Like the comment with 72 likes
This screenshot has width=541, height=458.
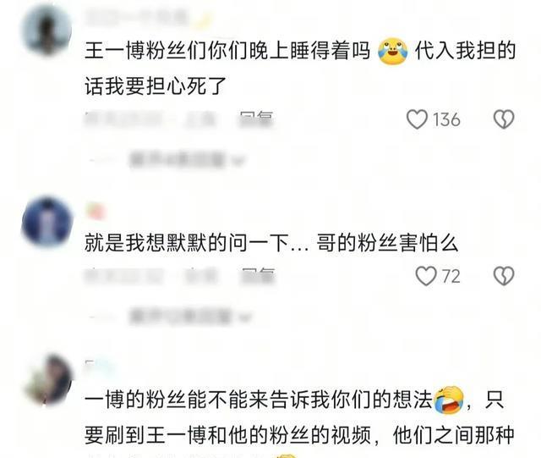click(426, 276)
